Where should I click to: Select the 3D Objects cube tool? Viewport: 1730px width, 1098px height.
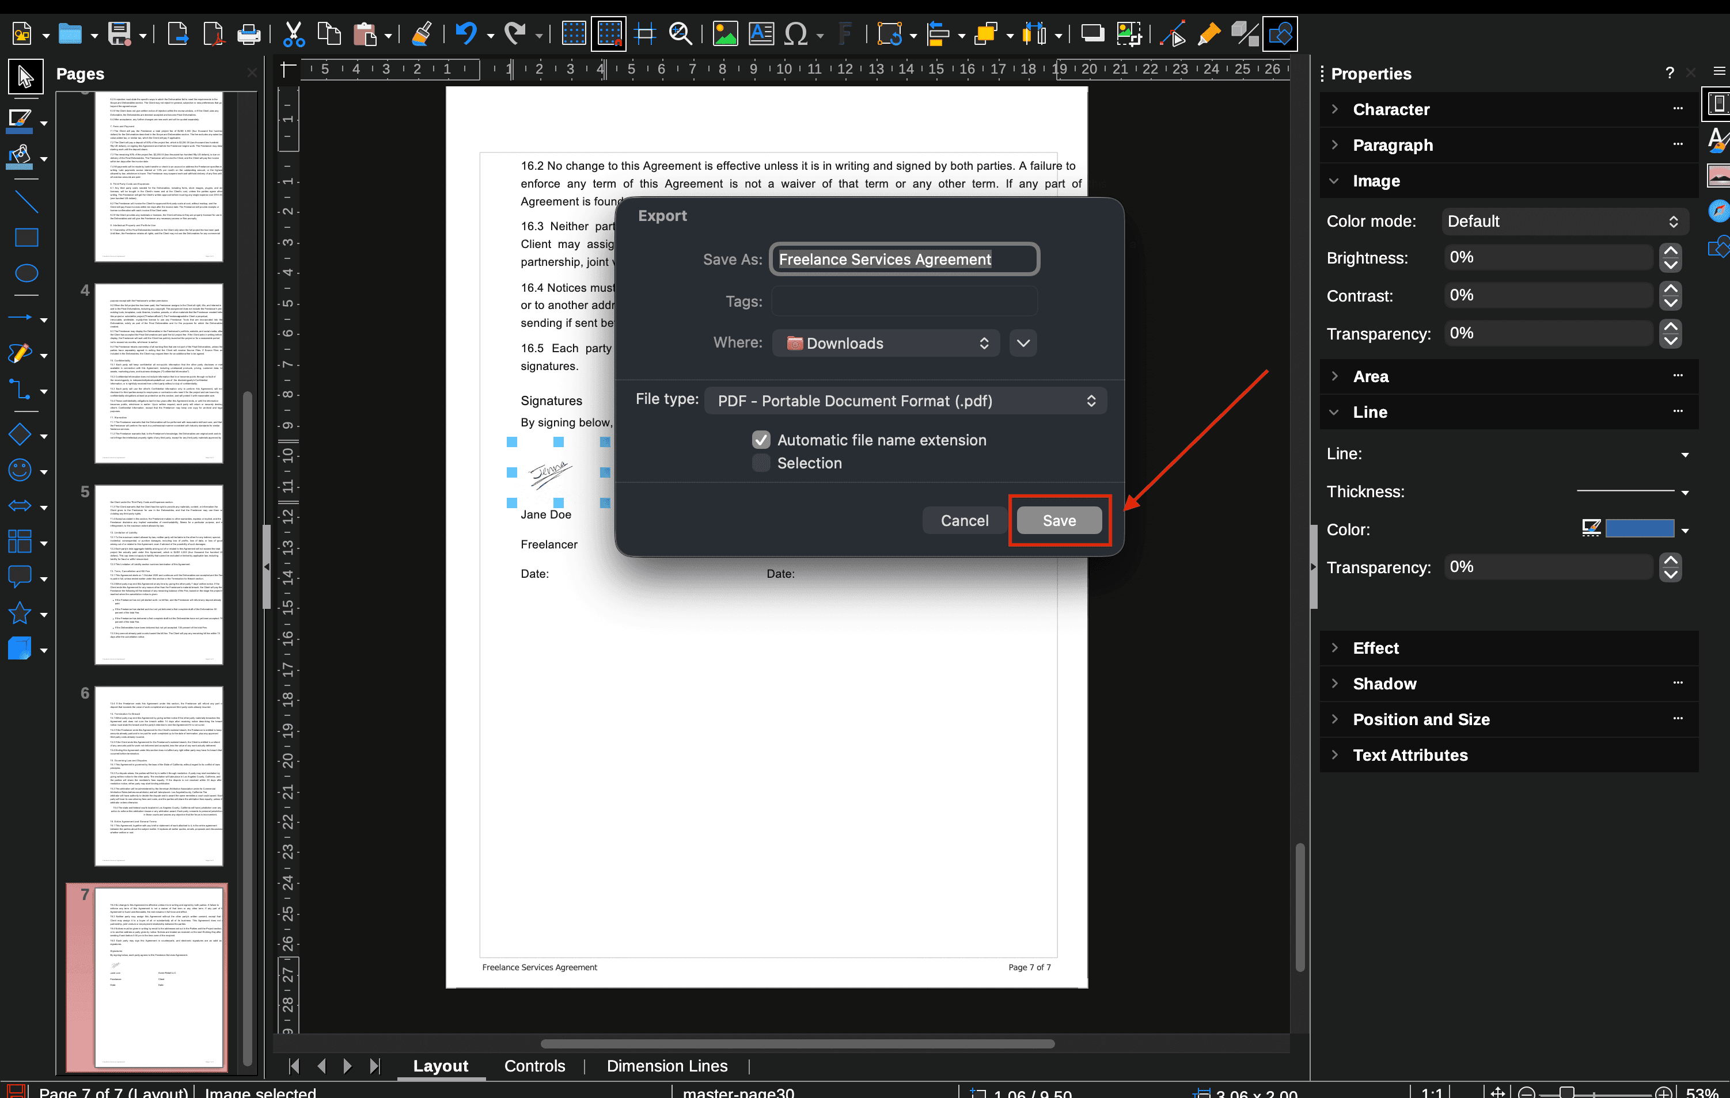20,649
